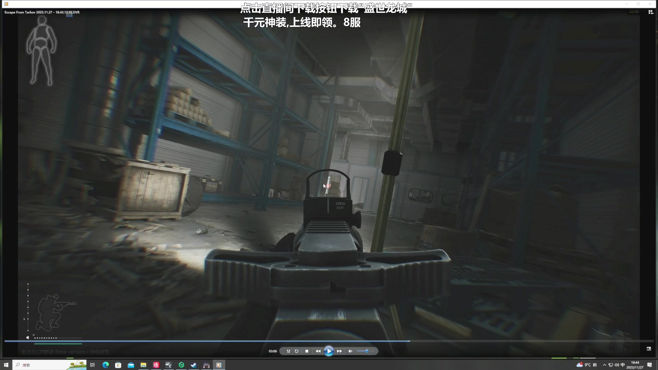The height and width of the screenshot is (370, 658).
Task: Toggle repeat playback mode
Action: [296, 351]
